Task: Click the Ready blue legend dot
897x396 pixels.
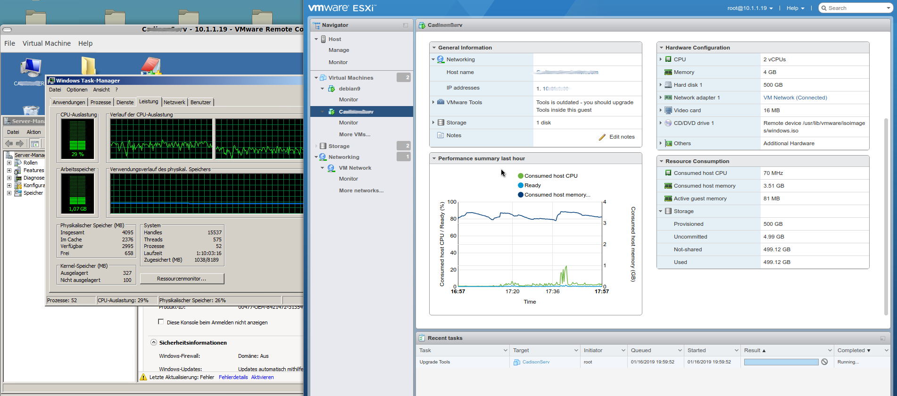Action: 521,185
